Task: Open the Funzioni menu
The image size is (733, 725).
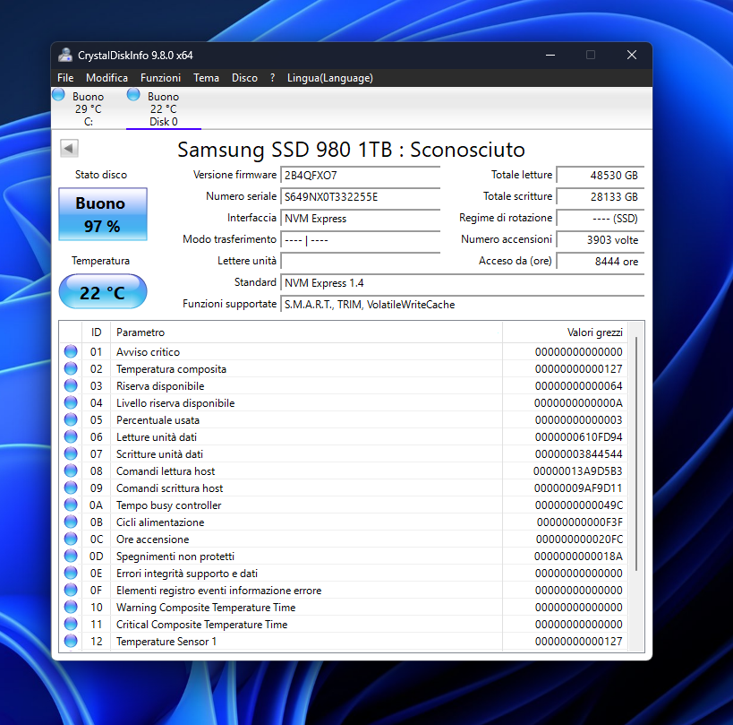Action: point(160,78)
